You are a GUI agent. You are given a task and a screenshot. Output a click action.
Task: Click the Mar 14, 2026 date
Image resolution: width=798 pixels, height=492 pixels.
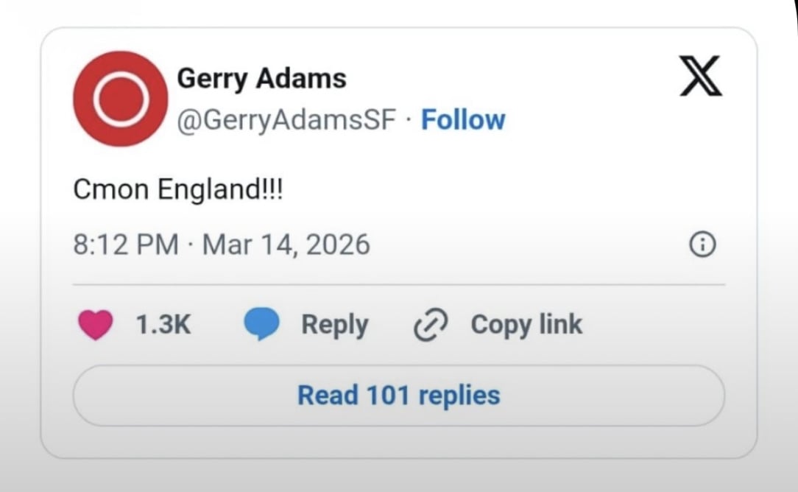pyautogui.click(x=286, y=245)
